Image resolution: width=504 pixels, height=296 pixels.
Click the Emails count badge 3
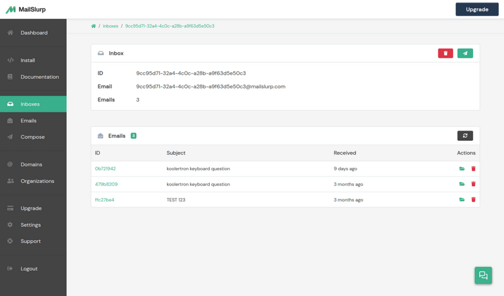pyautogui.click(x=134, y=136)
